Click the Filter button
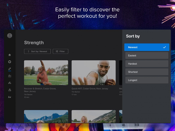Image resolution: width=175 pixels, height=131 pixels. click(x=60, y=51)
